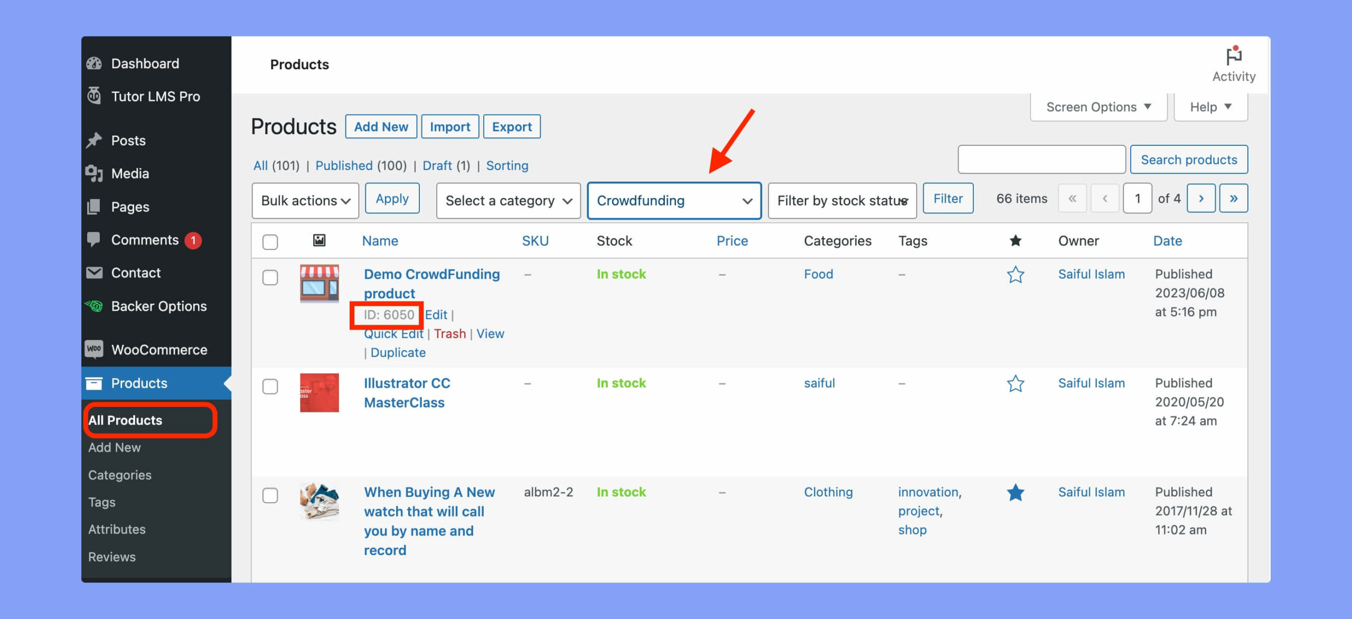The image size is (1352, 619).
Task: Click the red comments count badge
Action: 193,240
